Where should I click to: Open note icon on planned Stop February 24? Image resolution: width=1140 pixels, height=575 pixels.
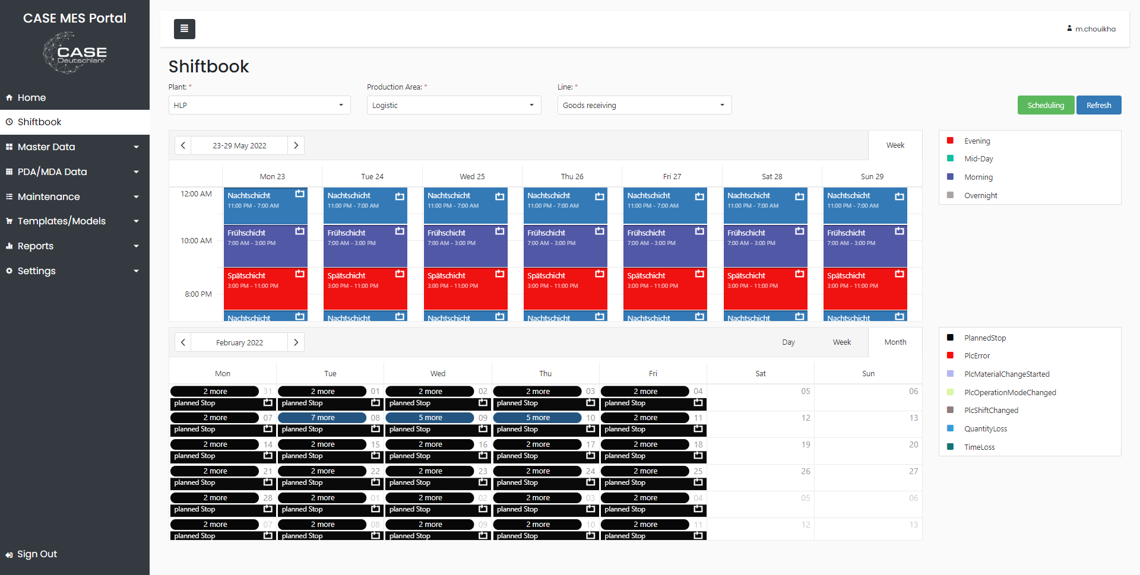click(x=590, y=482)
